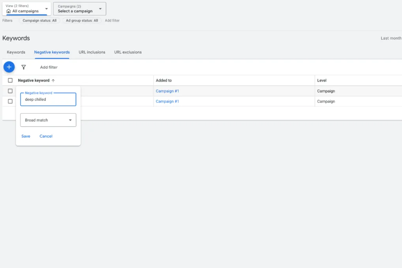402x268 pixels.
Task: Expand the Broad match type dropdown
Action: 48,120
